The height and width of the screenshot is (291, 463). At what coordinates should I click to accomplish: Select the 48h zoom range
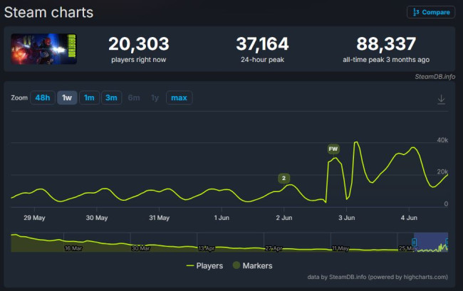pyautogui.click(x=43, y=97)
